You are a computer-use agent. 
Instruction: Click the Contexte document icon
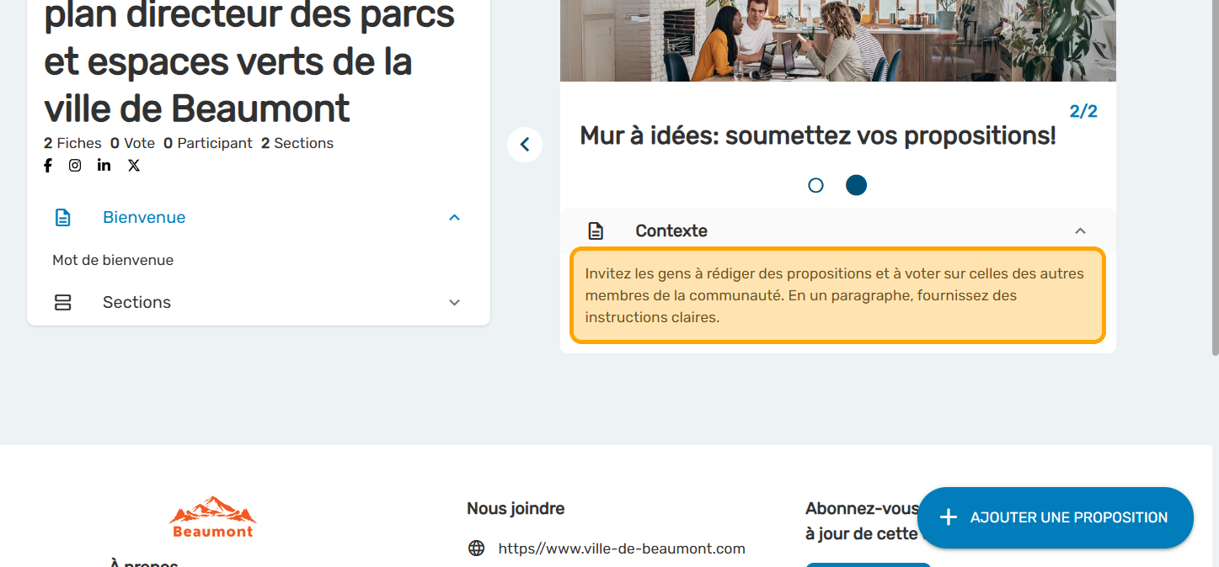pos(596,231)
